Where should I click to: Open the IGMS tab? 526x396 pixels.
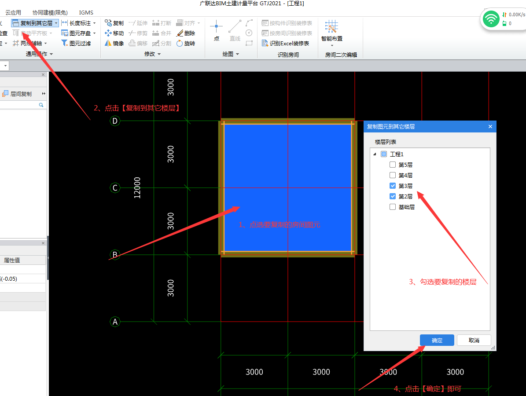(86, 12)
